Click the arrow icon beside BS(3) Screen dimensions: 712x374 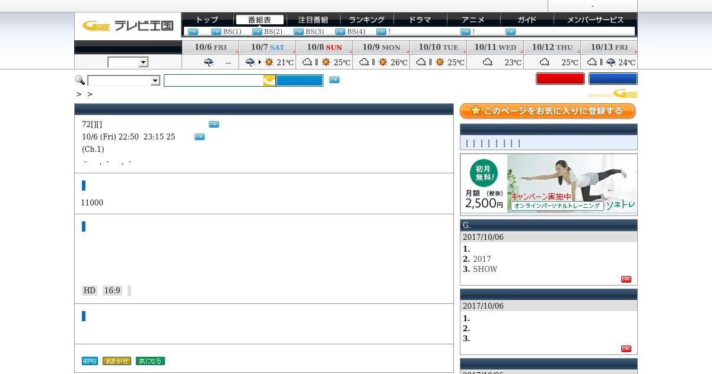click(298, 32)
